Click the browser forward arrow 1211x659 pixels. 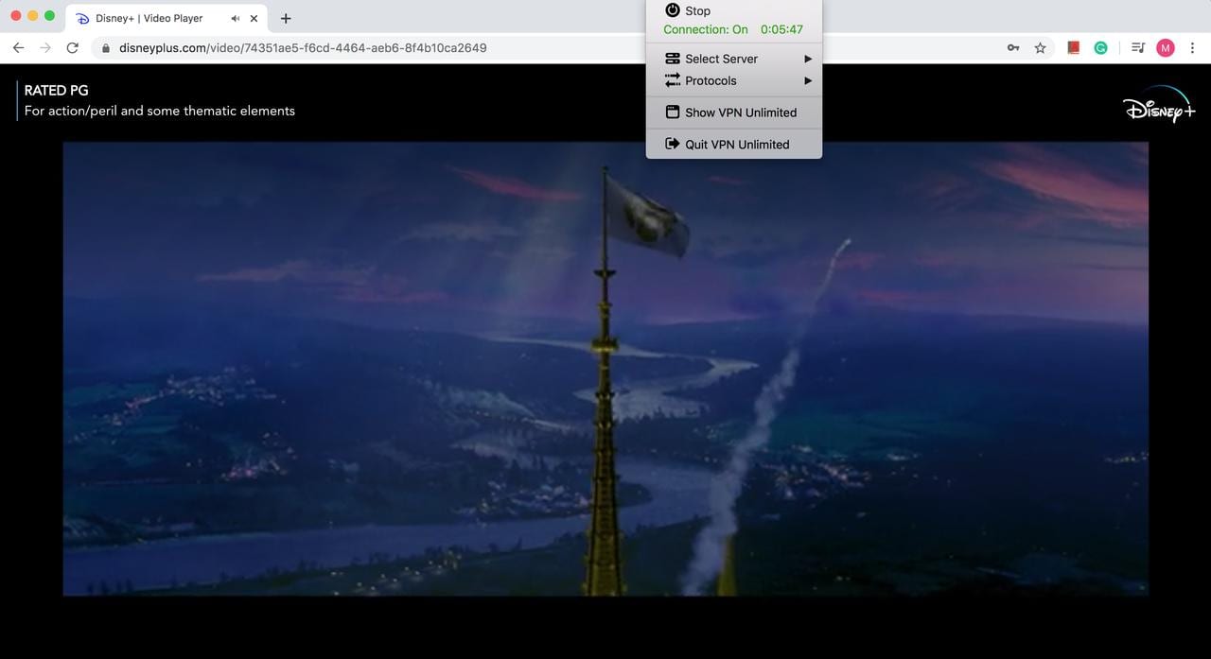click(x=45, y=47)
